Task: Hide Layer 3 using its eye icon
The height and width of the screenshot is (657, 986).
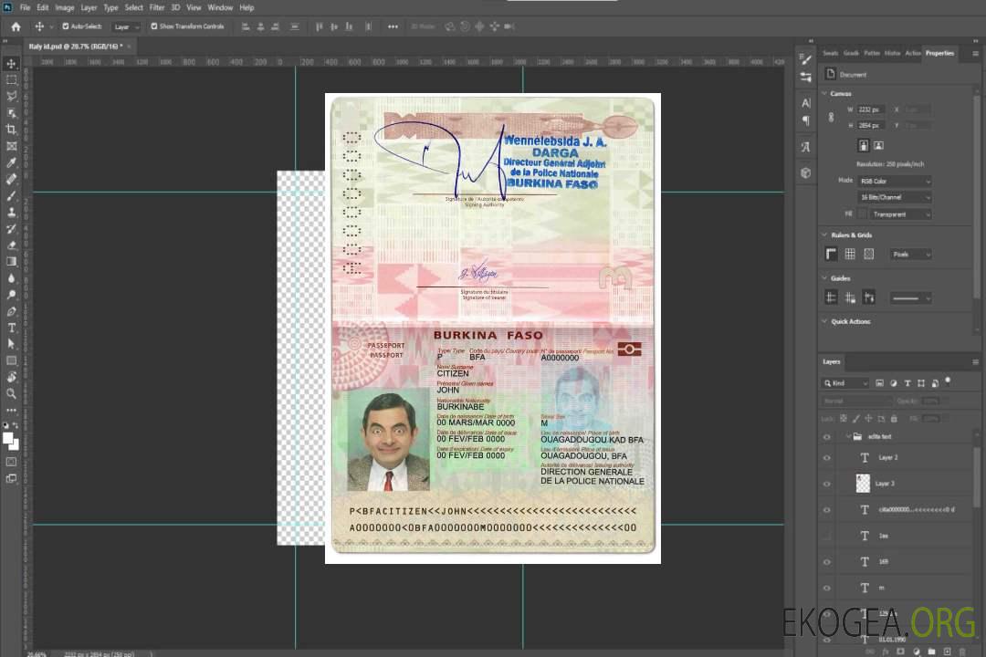Action: click(827, 485)
